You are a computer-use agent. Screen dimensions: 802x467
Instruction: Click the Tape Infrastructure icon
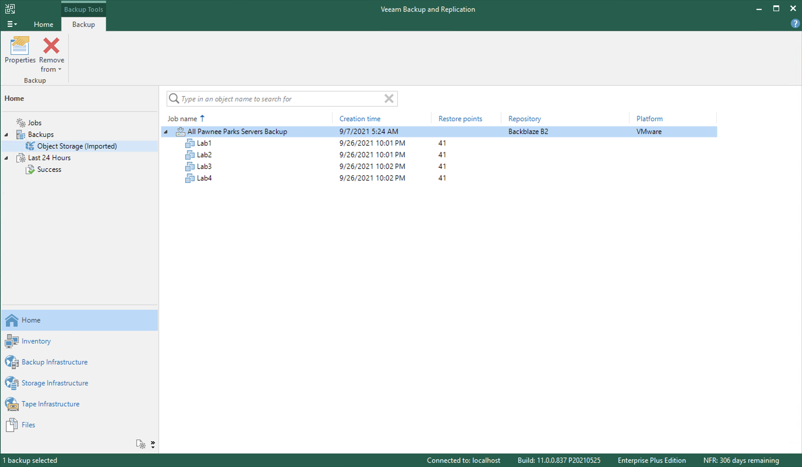pos(12,404)
